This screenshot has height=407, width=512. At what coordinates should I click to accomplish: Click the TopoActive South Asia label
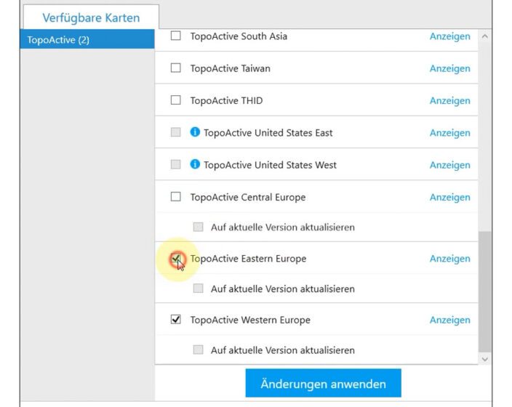point(239,36)
